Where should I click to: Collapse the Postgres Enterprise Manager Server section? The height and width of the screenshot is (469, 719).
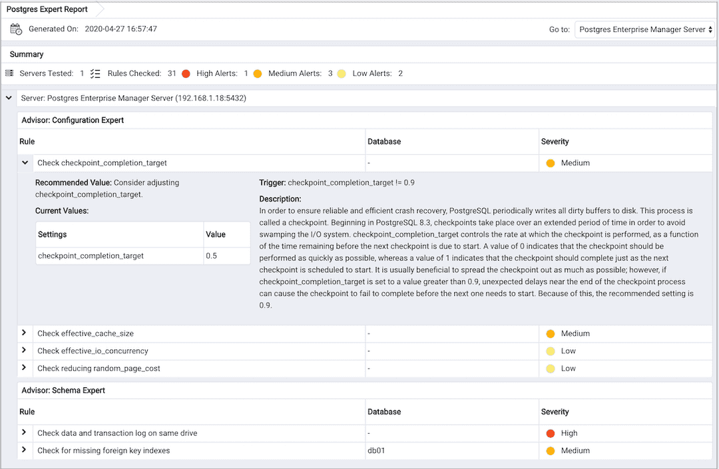tap(9, 98)
